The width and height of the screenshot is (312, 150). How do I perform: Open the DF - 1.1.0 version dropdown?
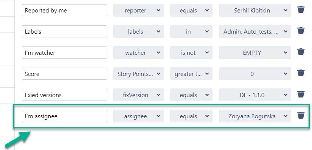pyautogui.click(x=255, y=95)
